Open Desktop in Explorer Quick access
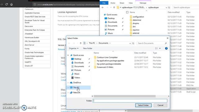Viewport: 199px width, 112px height. pyautogui.click(x=111, y=18)
